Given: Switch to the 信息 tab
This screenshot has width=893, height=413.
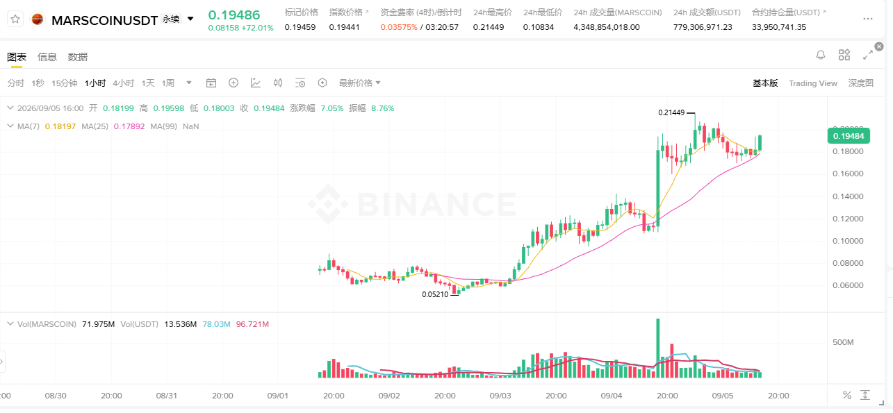Looking at the screenshot, I should [47, 57].
